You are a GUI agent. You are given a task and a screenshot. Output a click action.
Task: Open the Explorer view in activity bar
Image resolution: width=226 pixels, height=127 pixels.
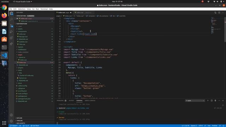click(x=11, y=13)
